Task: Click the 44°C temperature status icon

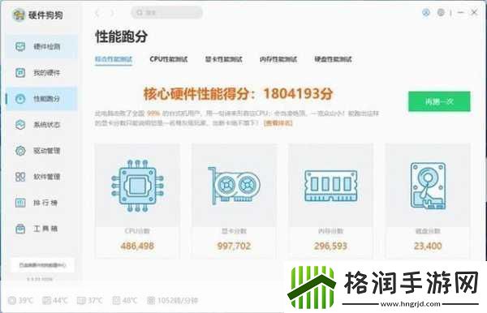Action: (46, 300)
